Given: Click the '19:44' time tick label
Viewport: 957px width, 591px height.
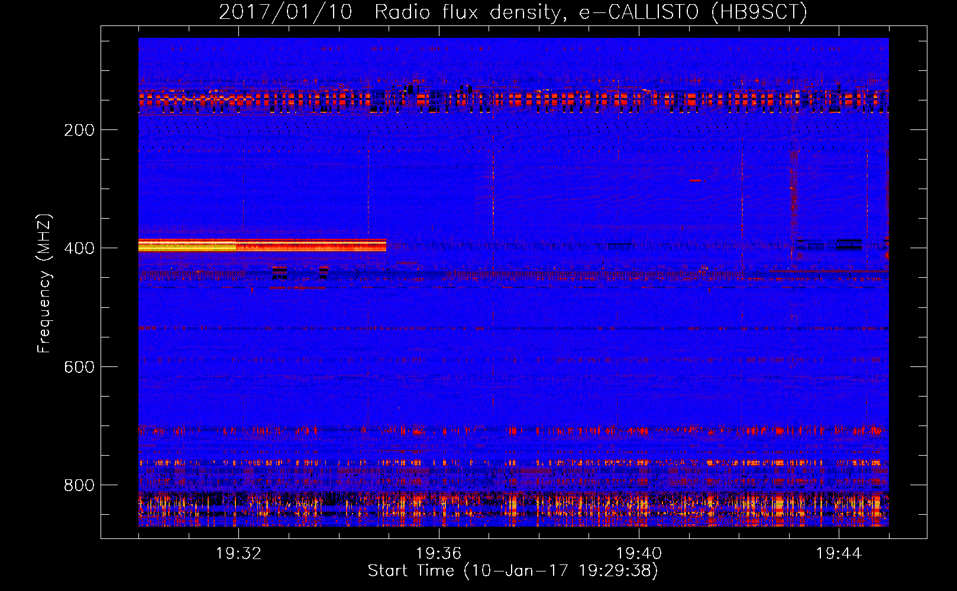Looking at the screenshot, I should (839, 554).
